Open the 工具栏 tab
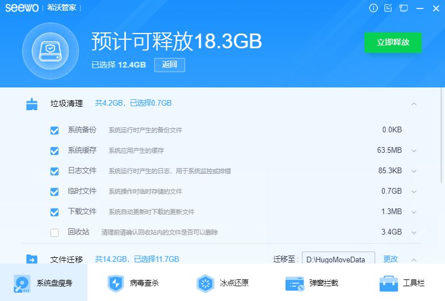Image resolution: width=445 pixels, height=301 pixels. click(x=402, y=283)
